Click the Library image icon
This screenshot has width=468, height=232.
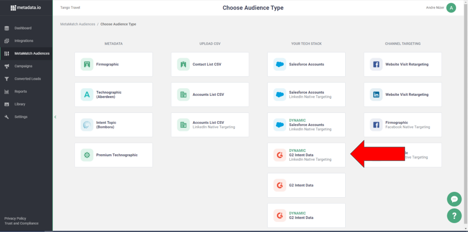[7, 104]
